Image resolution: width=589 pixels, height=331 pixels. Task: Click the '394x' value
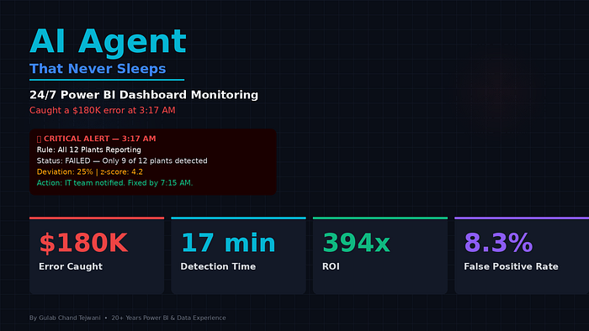[x=356, y=243]
